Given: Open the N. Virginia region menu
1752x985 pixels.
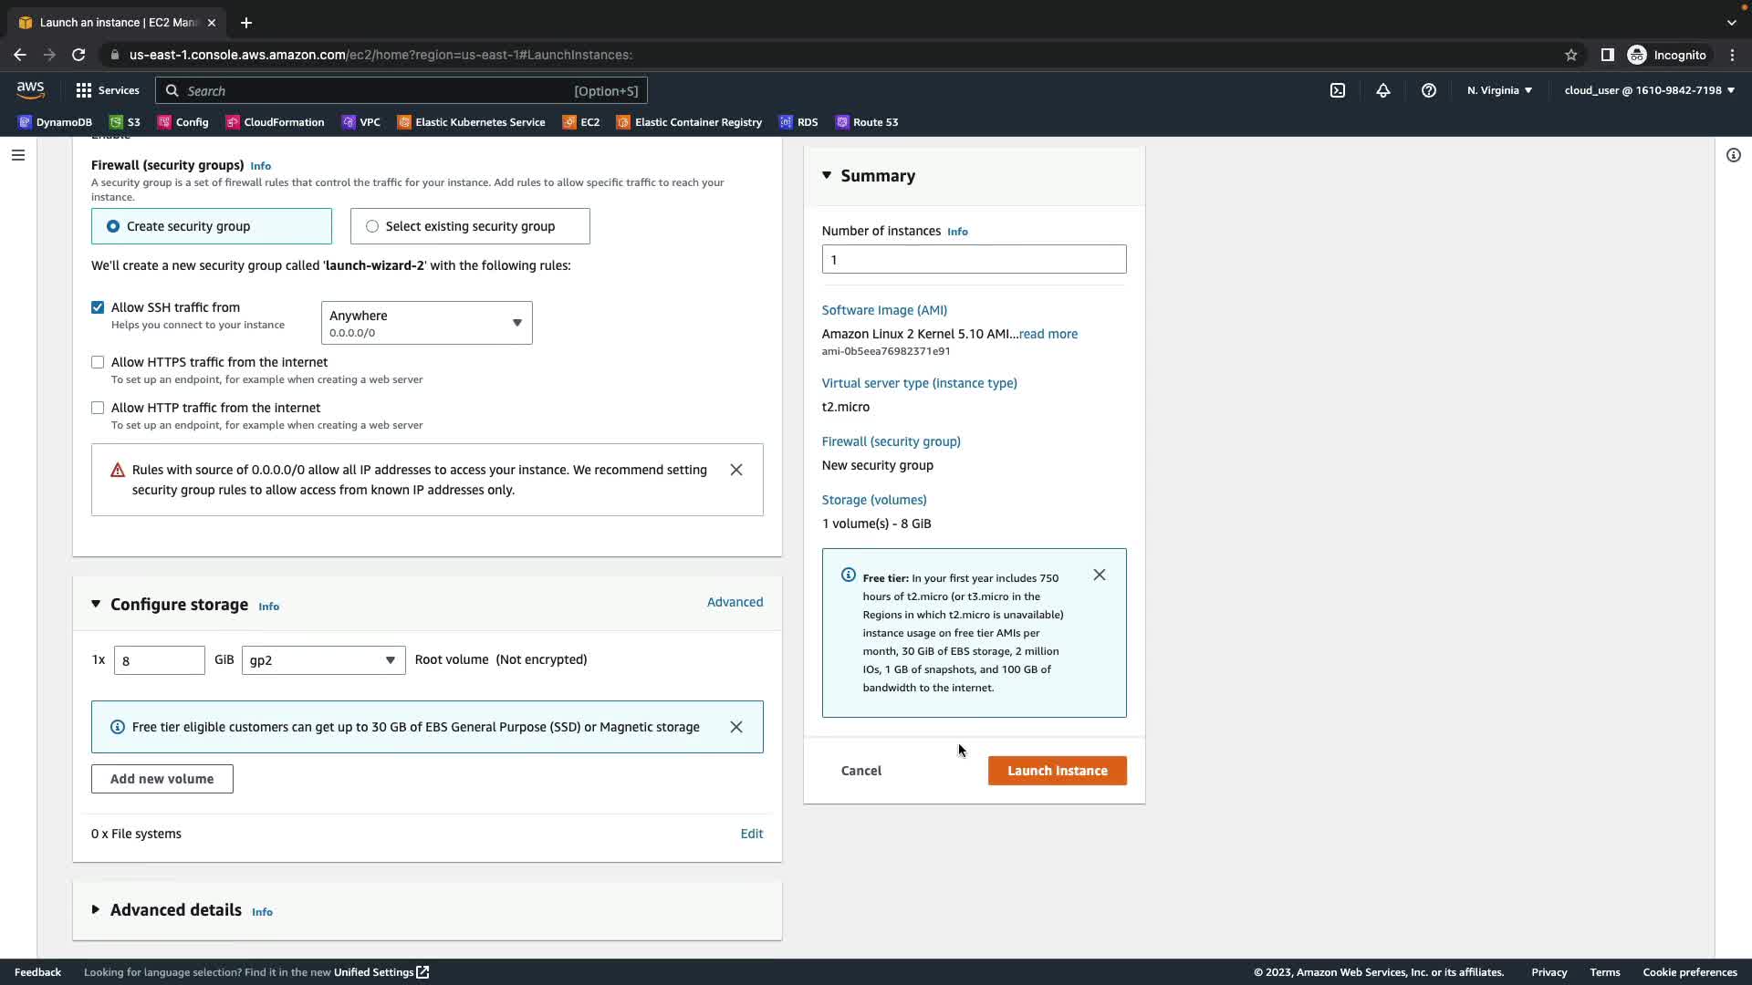Looking at the screenshot, I should [x=1499, y=90].
